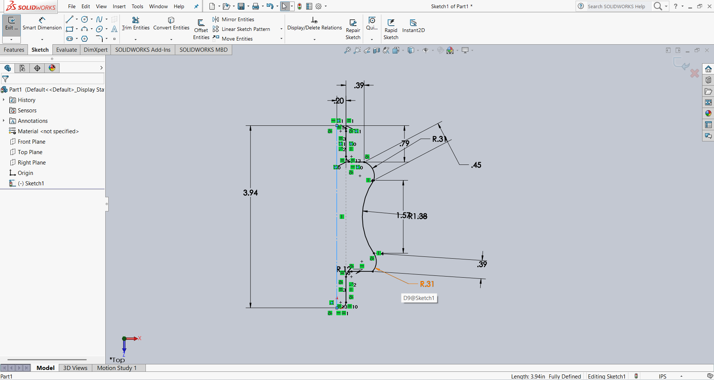Cancel sketch with red X corner
The width and height of the screenshot is (714, 380).
pyautogui.click(x=694, y=73)
